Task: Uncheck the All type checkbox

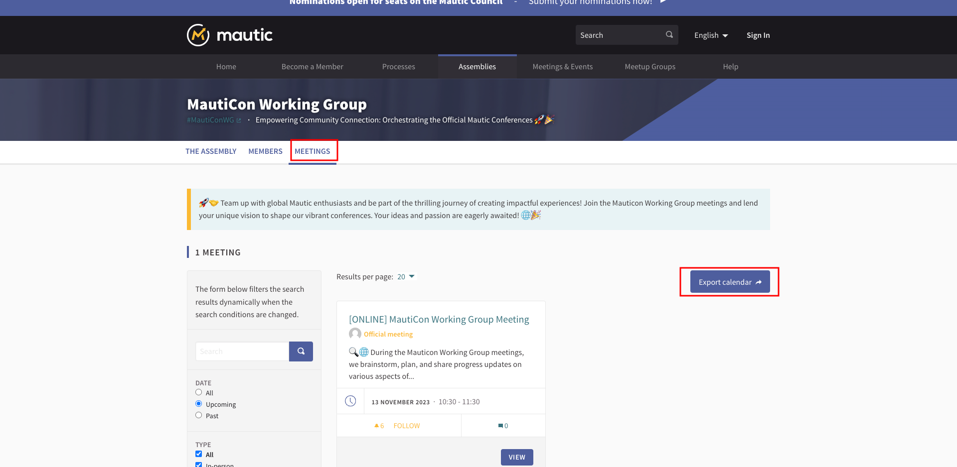Action: coord(199,454)
